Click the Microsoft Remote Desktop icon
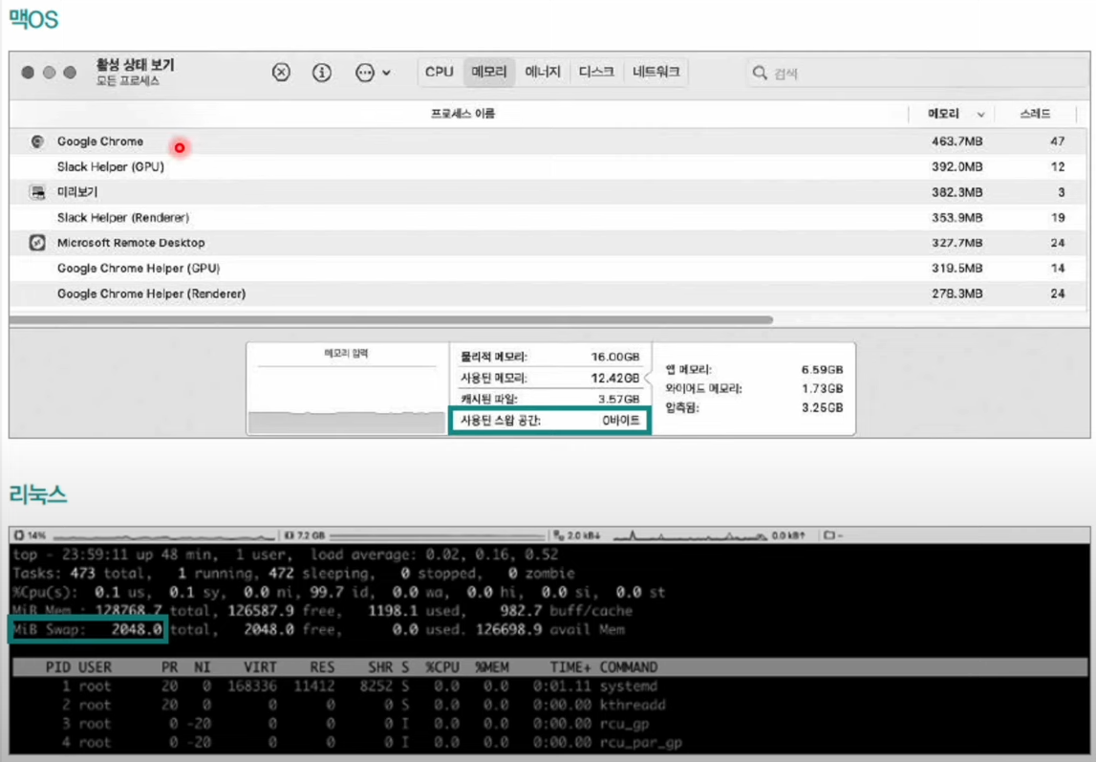1096x762 pixels. click(38, 243)
